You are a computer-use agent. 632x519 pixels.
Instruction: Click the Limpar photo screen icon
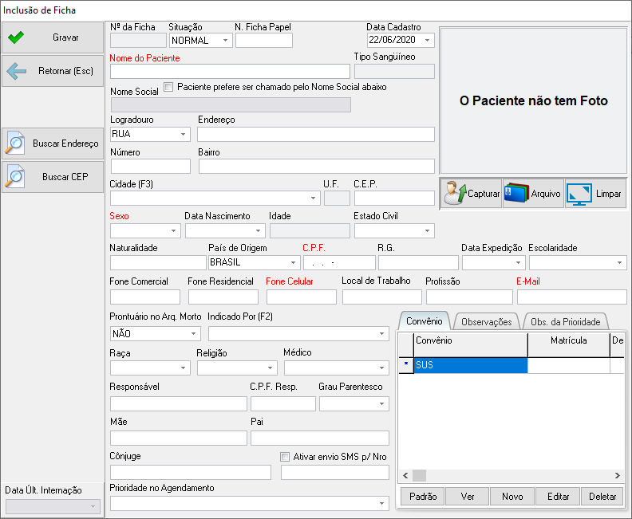pos(579,194)
